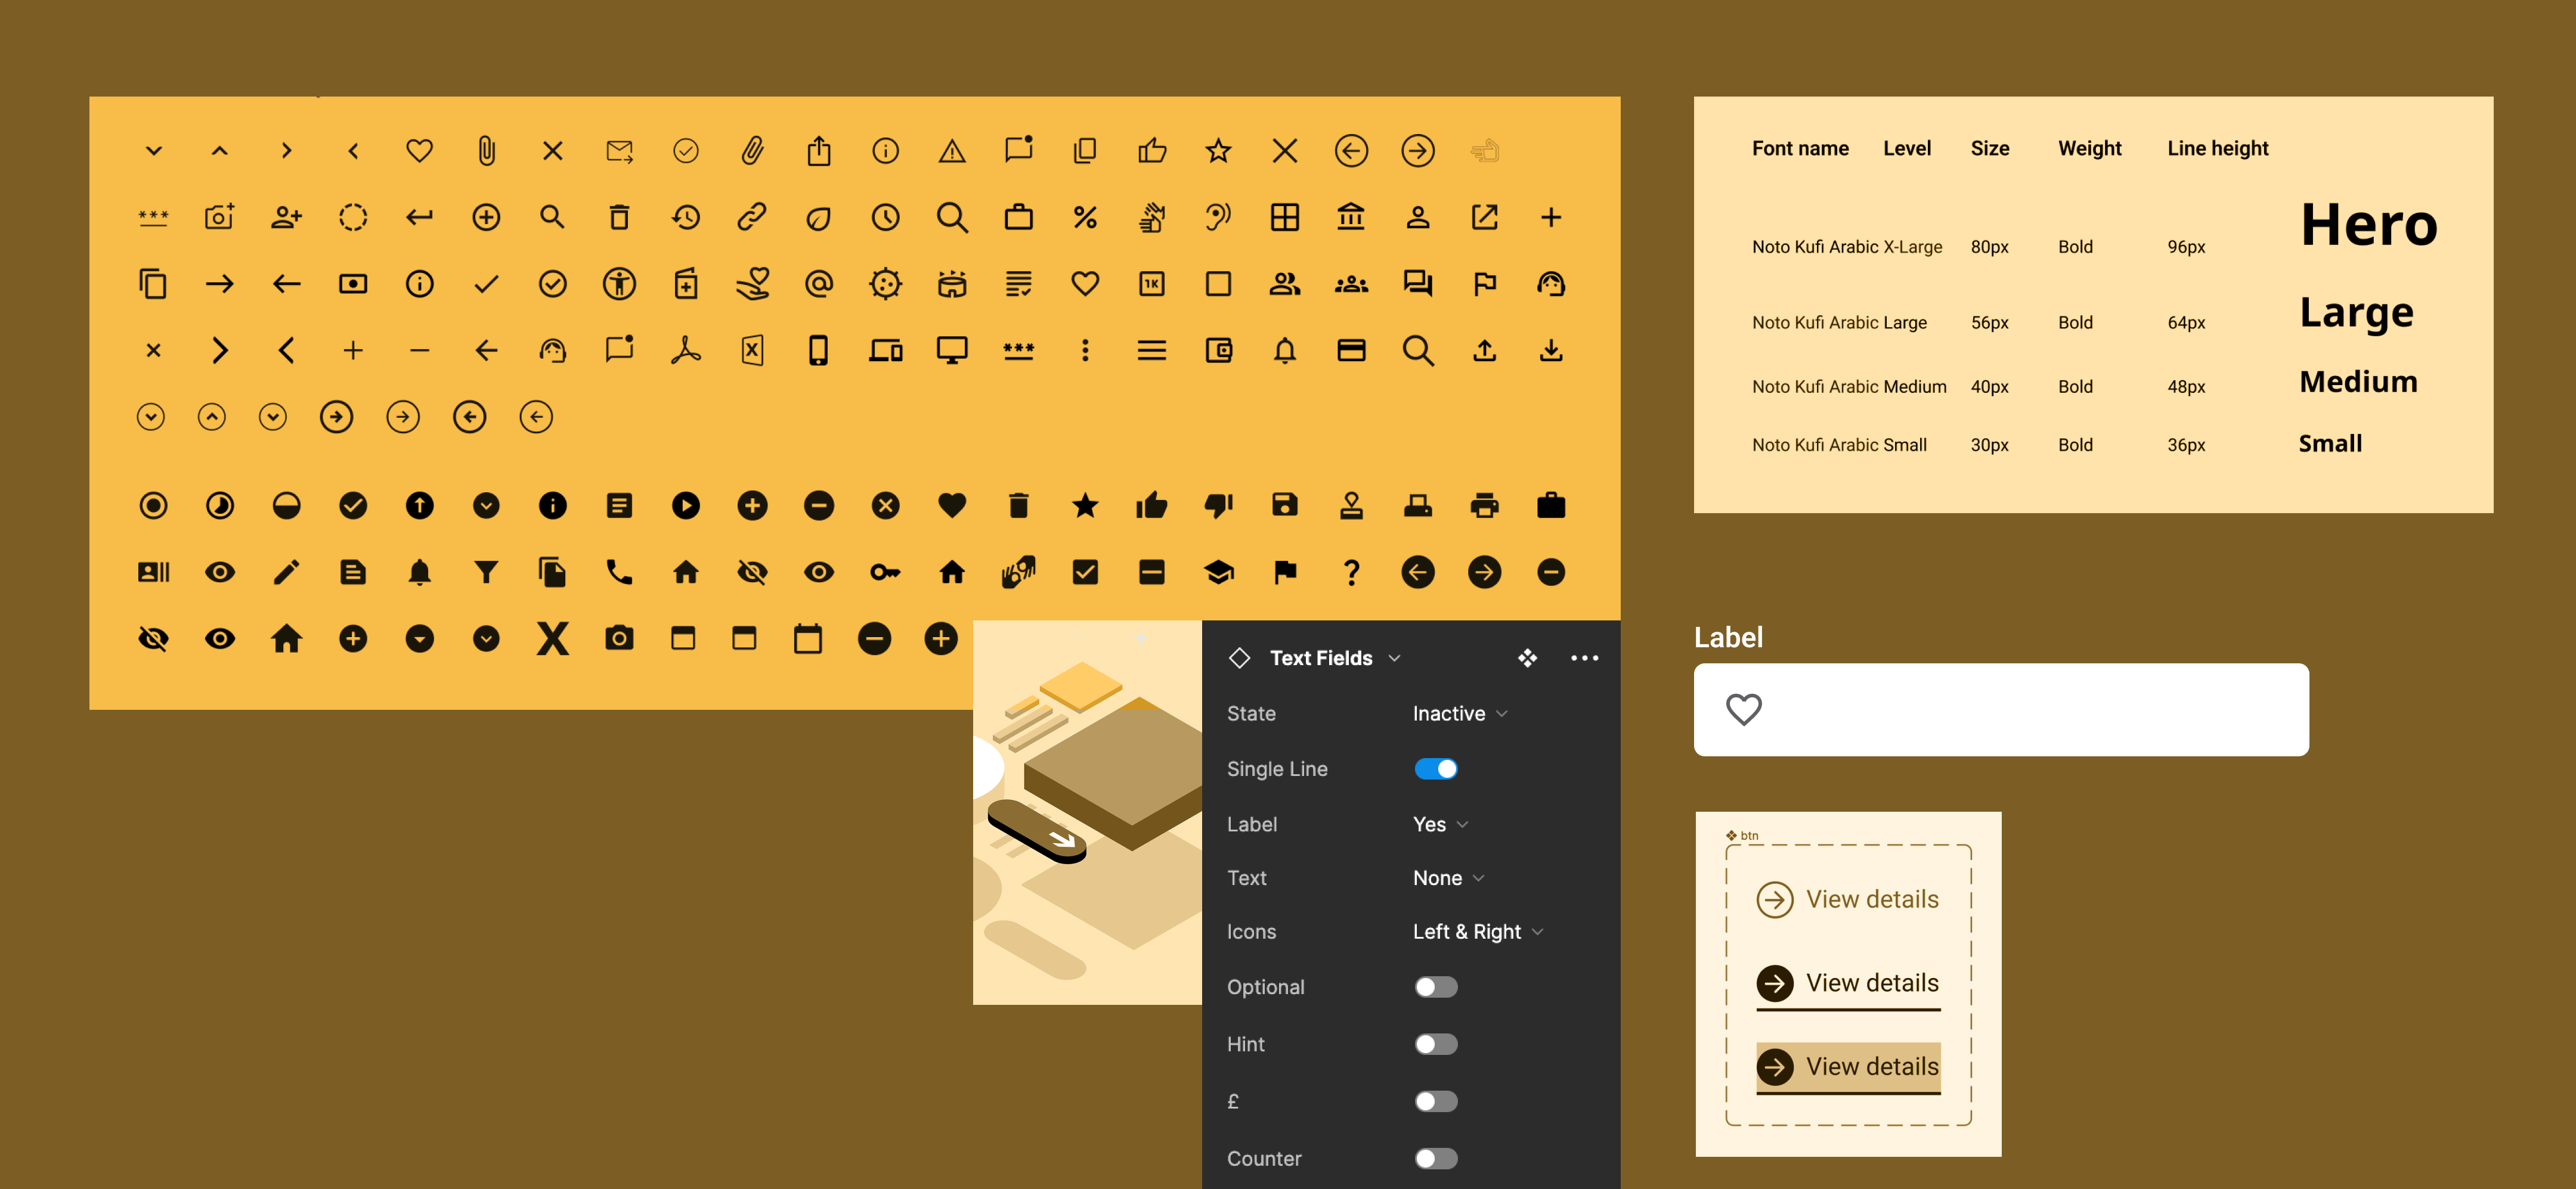Screen dimensions: 2576x1189
Task: Click the outlined top View details link
Action: point(1847,899)
